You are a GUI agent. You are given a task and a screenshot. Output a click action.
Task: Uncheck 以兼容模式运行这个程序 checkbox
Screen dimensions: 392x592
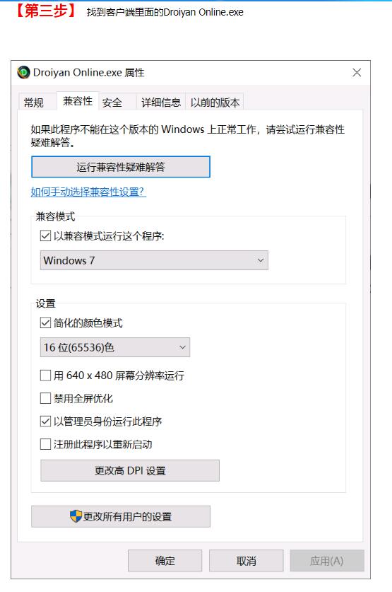tap(45, 236)
